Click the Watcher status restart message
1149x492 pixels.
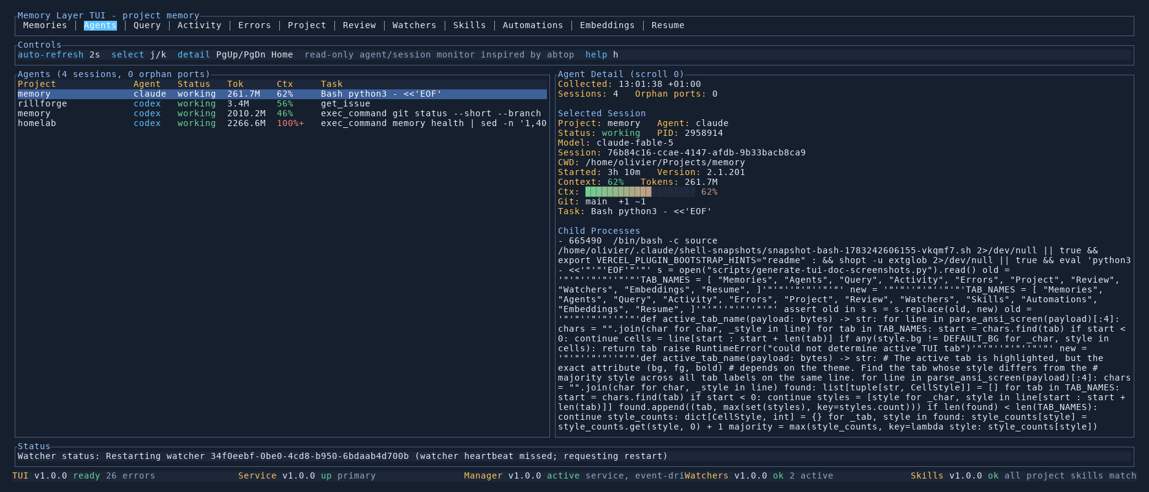click(343, 456)
